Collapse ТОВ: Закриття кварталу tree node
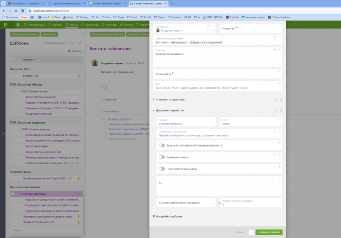 tap(21, 129)
